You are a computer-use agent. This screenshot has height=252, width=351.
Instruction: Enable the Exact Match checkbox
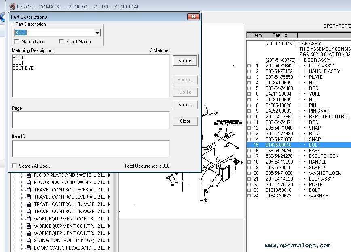62,42
